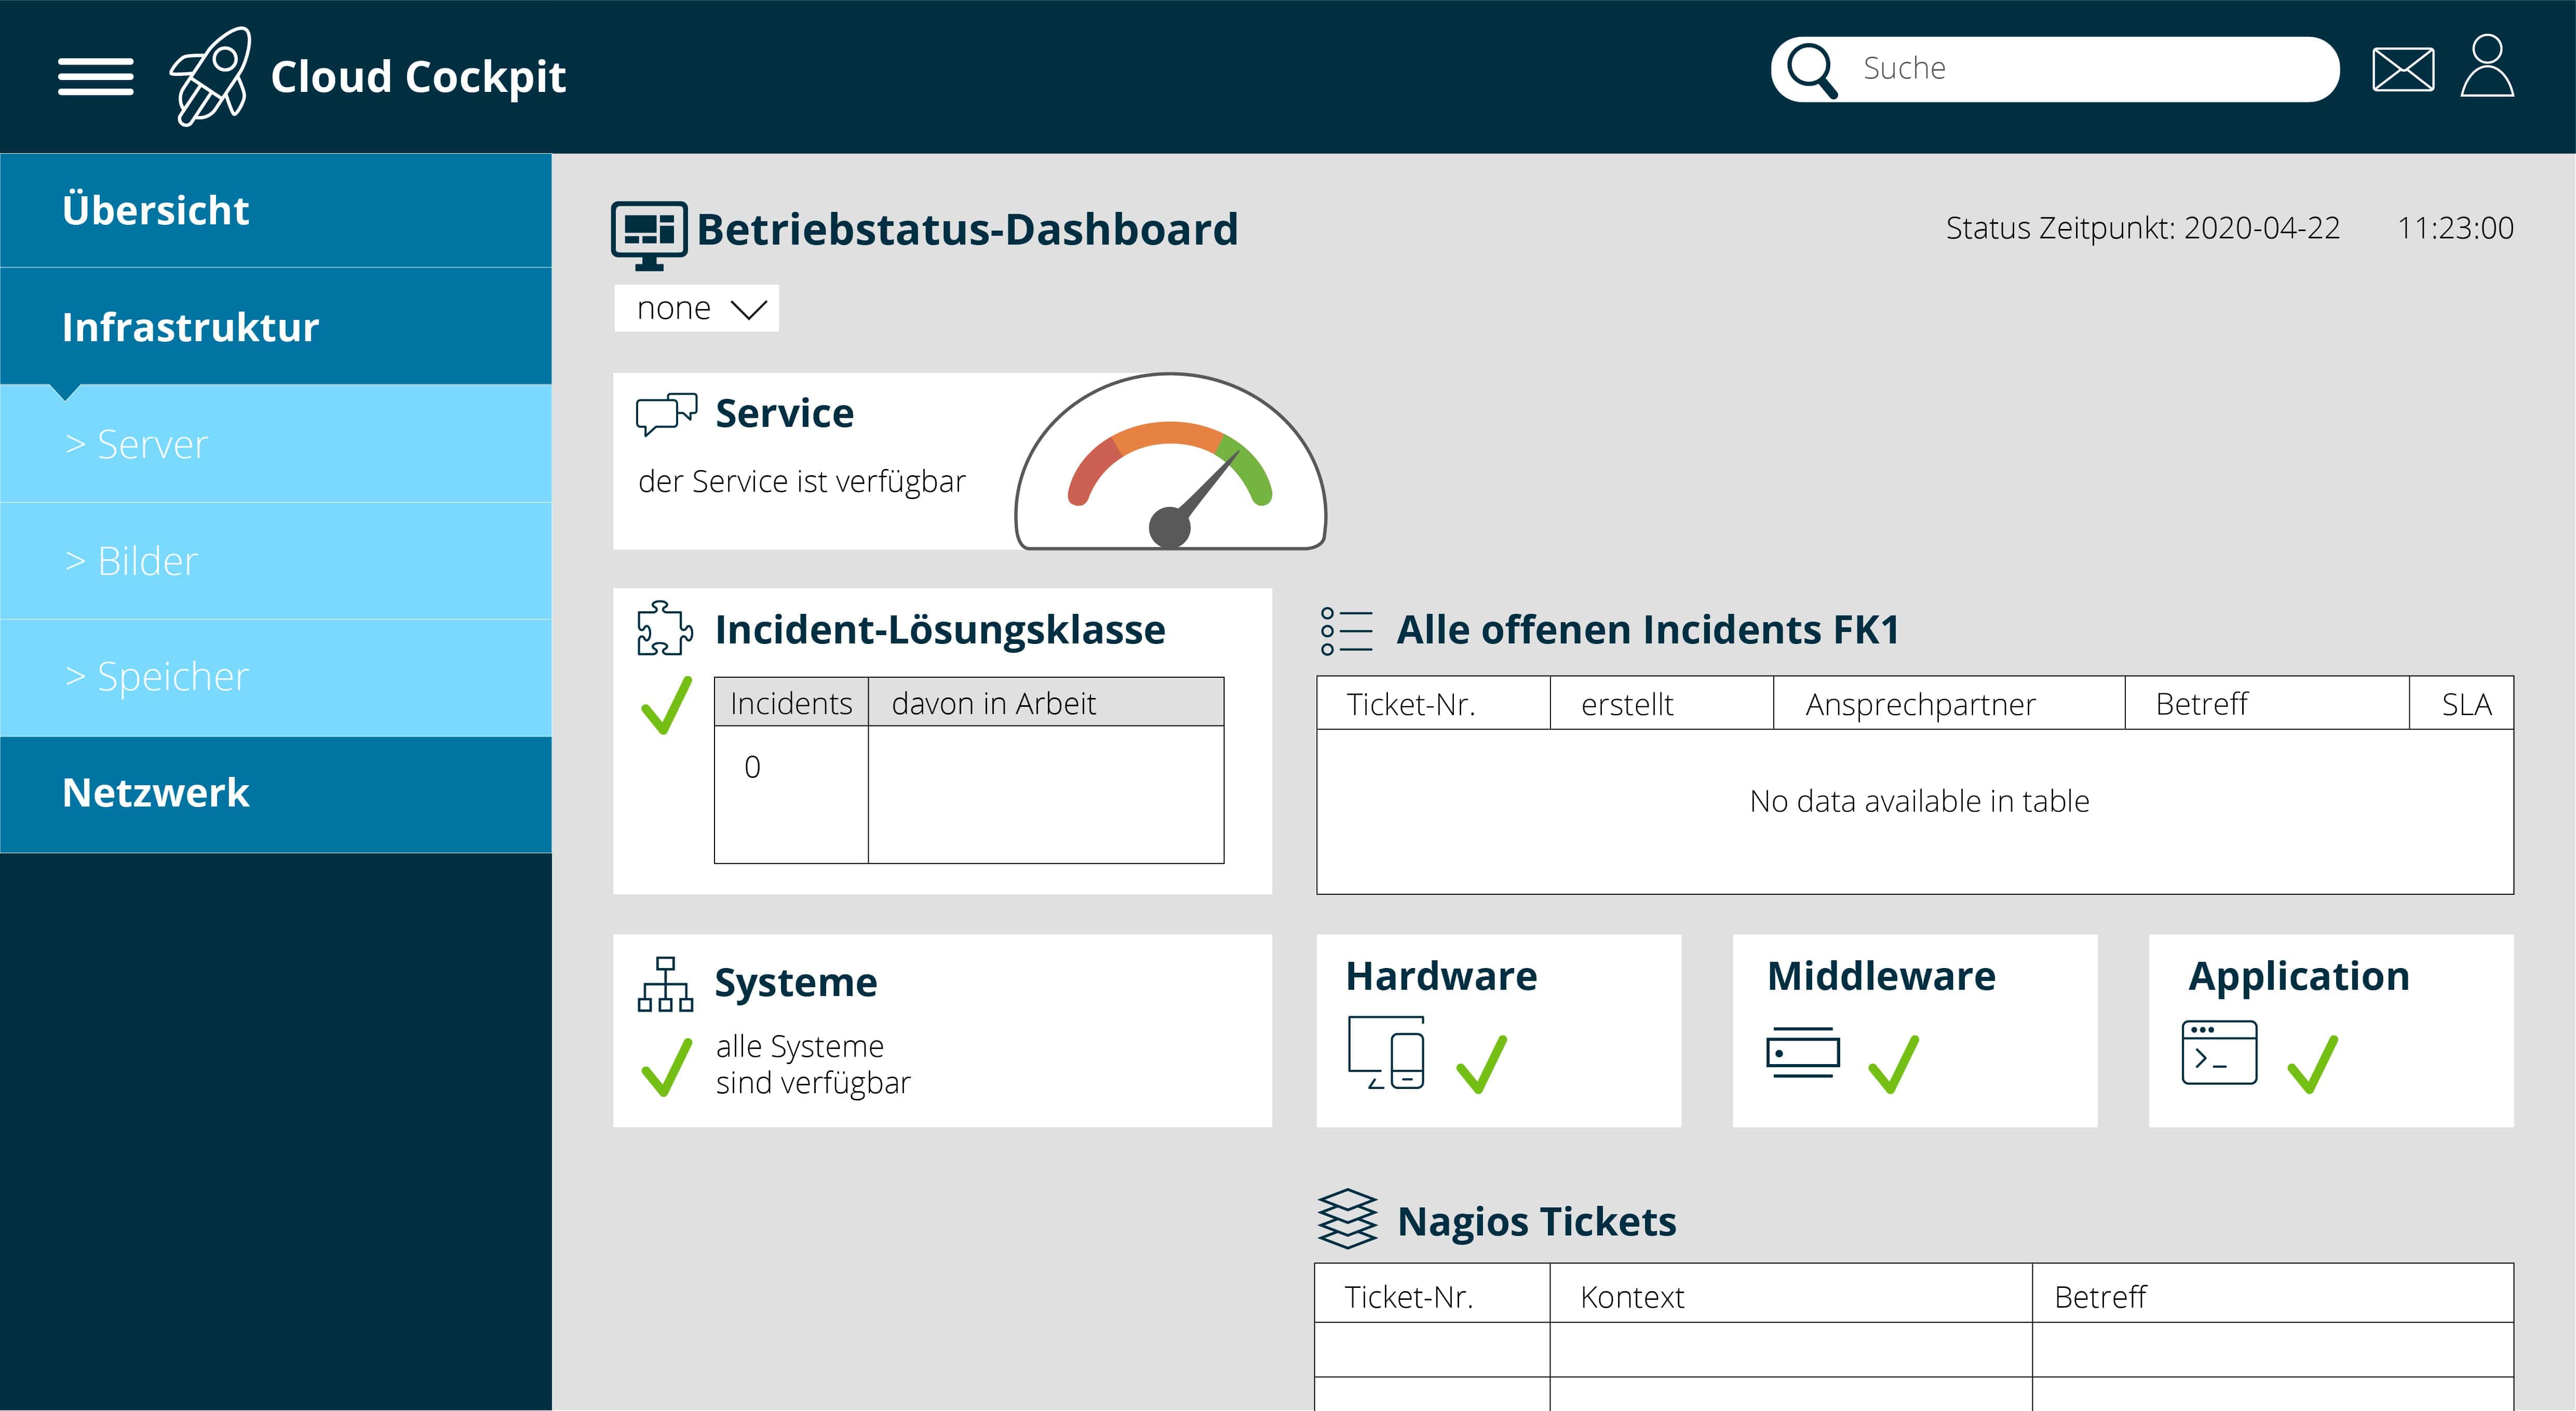Open the hamburger menu
This screenshot has width=2576, height=1411.
[x=95, y=76]
